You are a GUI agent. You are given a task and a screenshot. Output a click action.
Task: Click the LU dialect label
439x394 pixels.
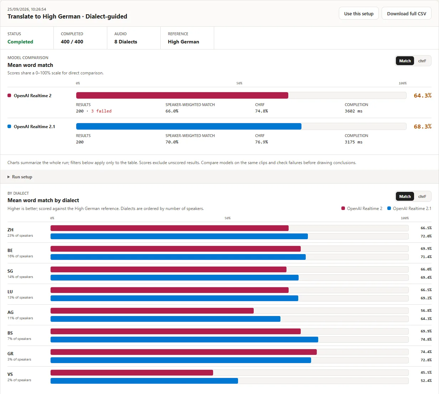point(10,292)
